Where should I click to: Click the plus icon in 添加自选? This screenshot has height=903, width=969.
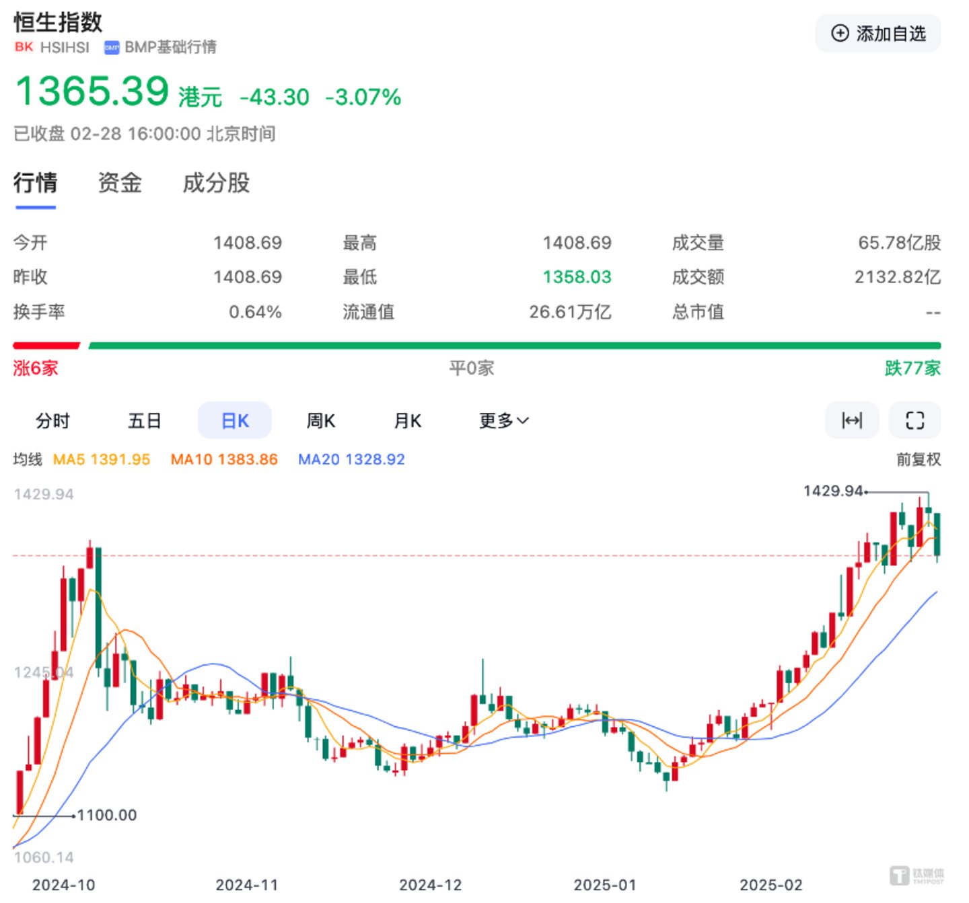tap(840, 33)
